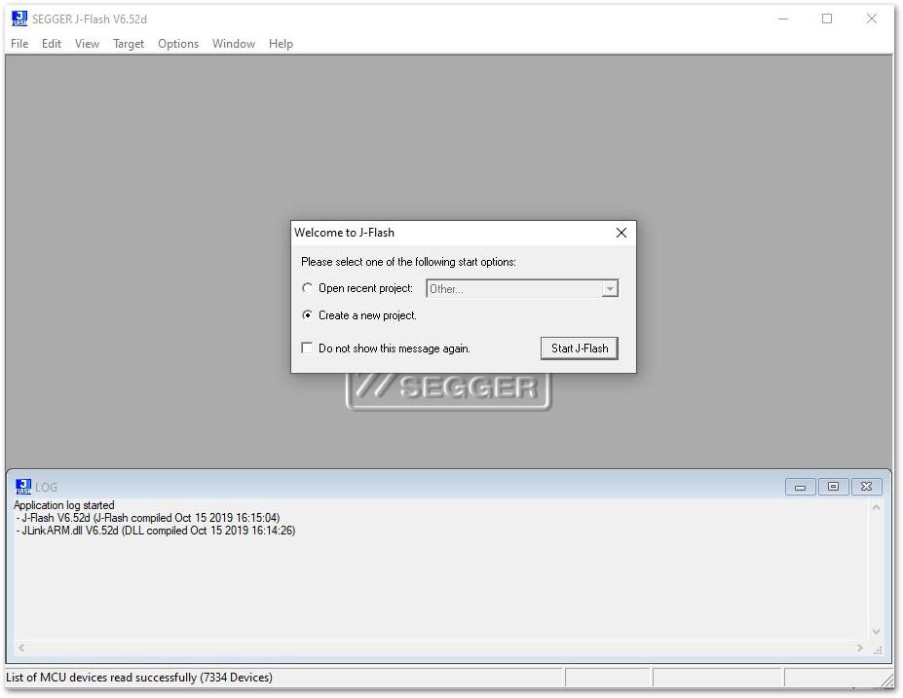Viewport: 903px width, 698px height.
Task: Click the LOG scroll right arrow
Action: tap(860, 648)
